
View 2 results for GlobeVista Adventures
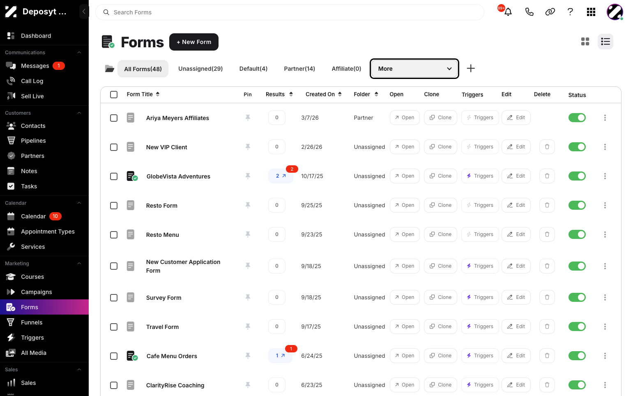point(281,176)
